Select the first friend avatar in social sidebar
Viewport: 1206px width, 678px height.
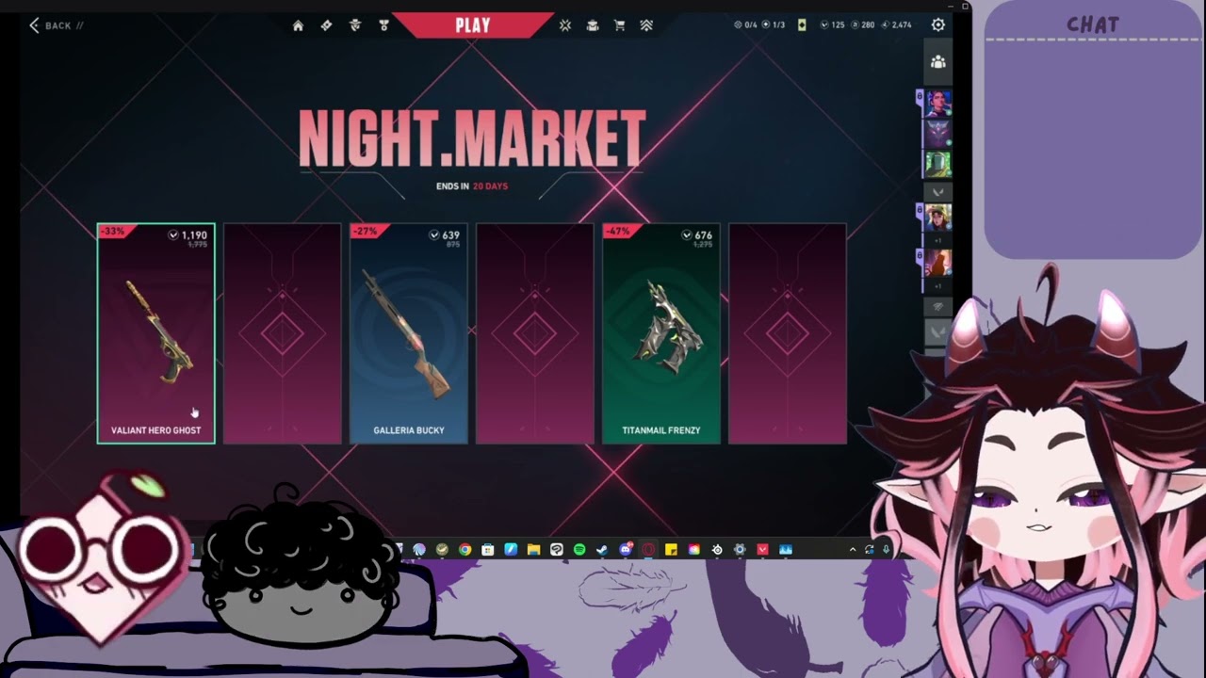(x=937, y=103)
